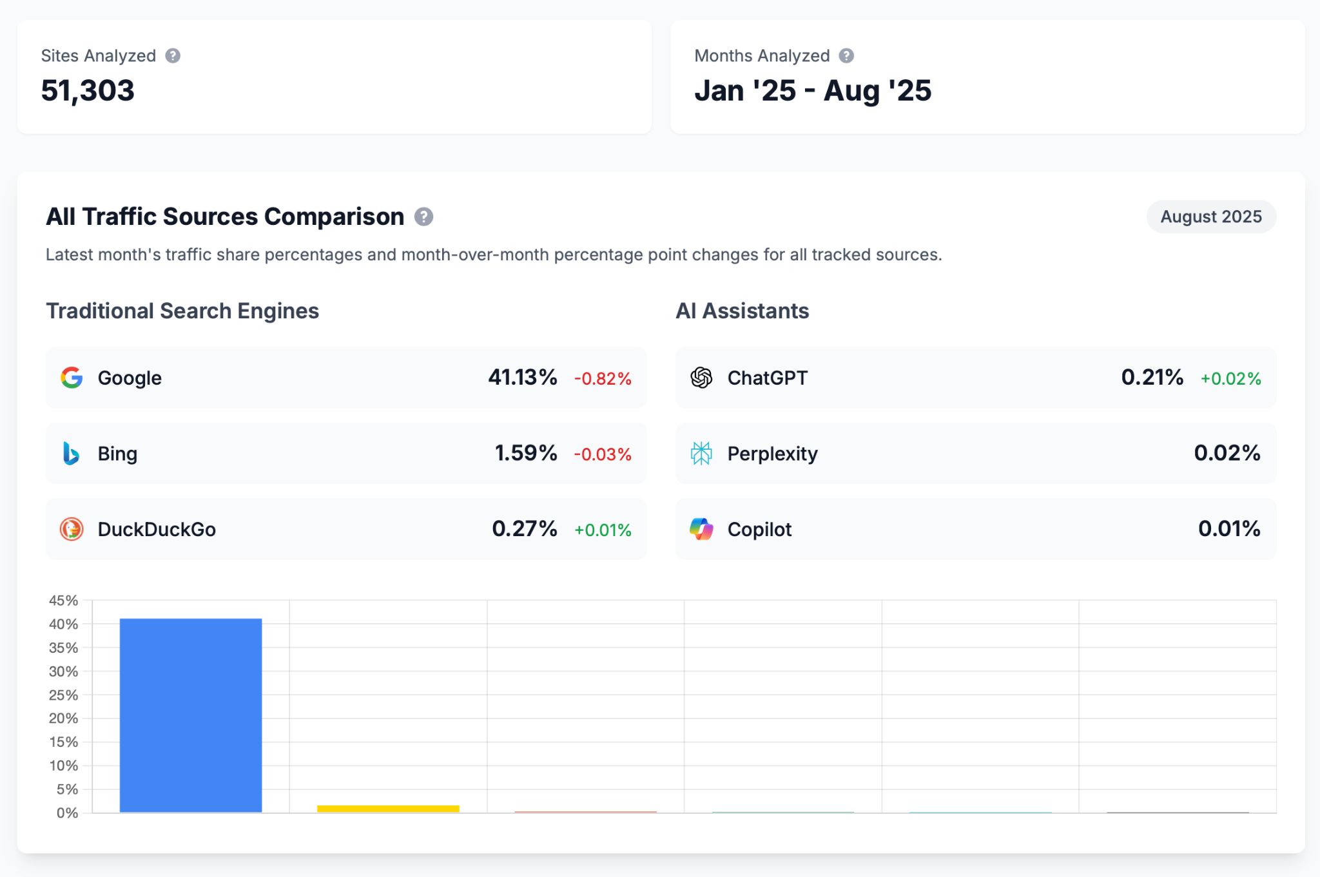
Task: Expand the Google traffic source row
Action: (x=345, y=378)
